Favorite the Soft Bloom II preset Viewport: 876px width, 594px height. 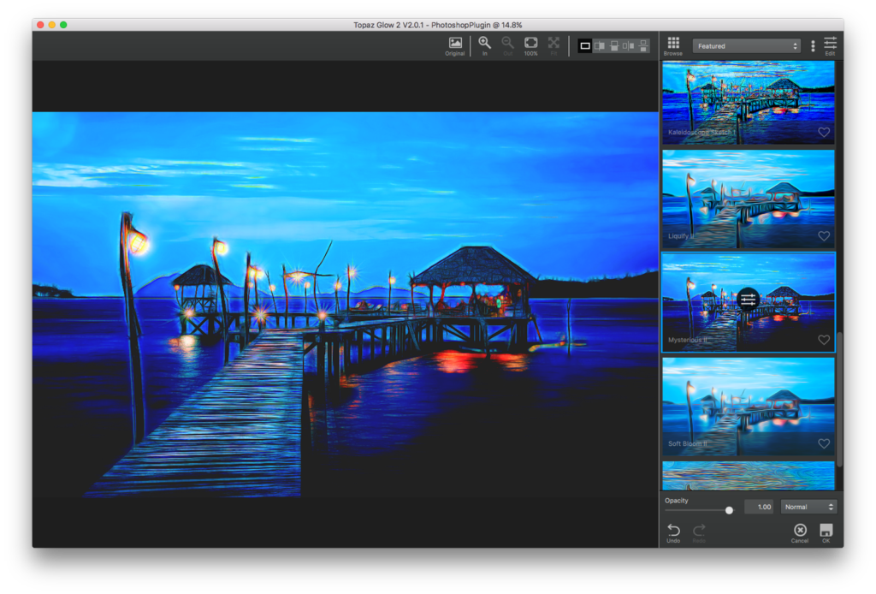[824, 443]
